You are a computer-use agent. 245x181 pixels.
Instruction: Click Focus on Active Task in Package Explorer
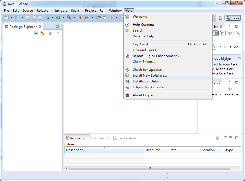coord(50,33)
